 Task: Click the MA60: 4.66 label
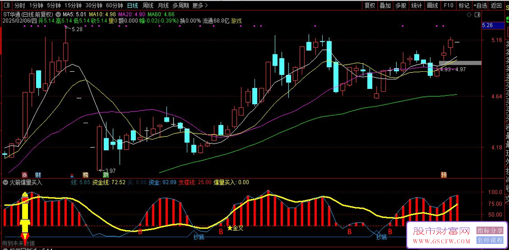tap(161, 14)
